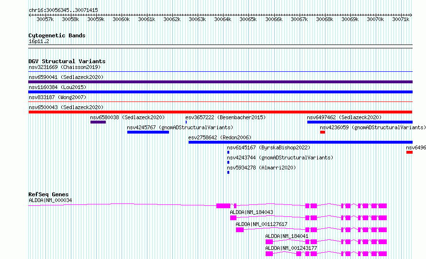Click the 30060k ruler position label
The width and height of the screenshot is (426, 259).
tap(121, 19)
